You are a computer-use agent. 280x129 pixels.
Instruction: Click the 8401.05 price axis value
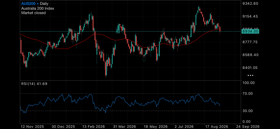pos(250,68)
